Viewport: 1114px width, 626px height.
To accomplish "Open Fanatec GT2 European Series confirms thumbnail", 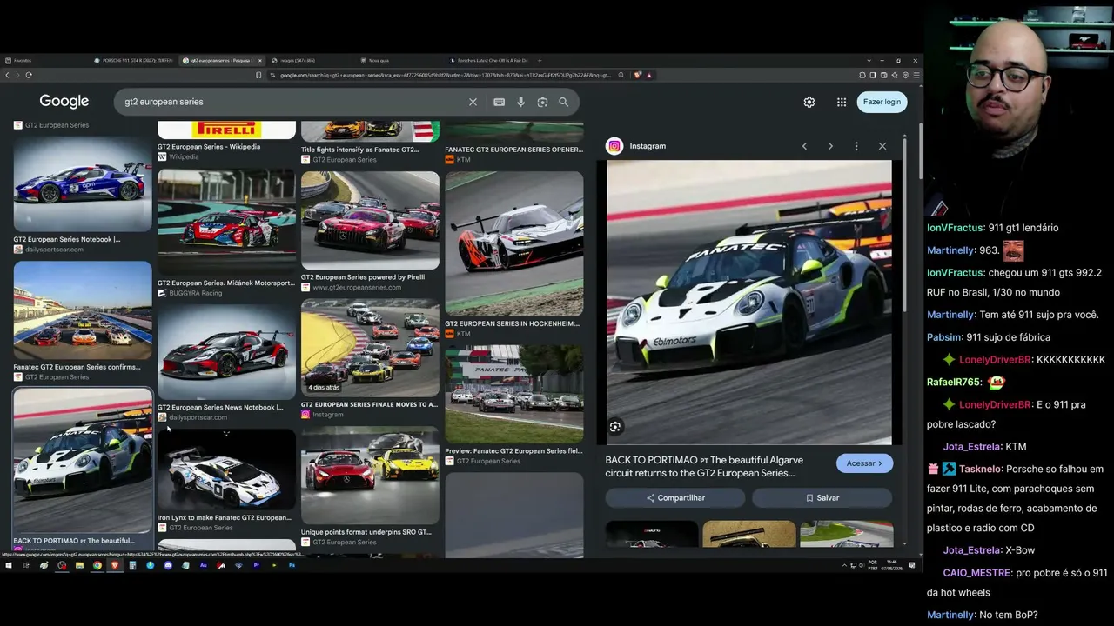I will (x=83, y=311).
